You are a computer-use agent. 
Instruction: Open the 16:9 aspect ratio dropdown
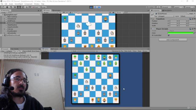coord(62,51)
